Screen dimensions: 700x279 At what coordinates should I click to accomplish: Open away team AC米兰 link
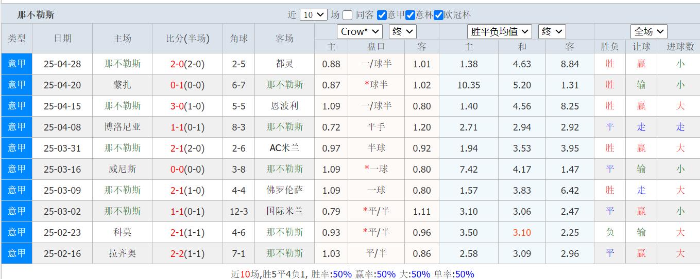click(x=284, y=148)
